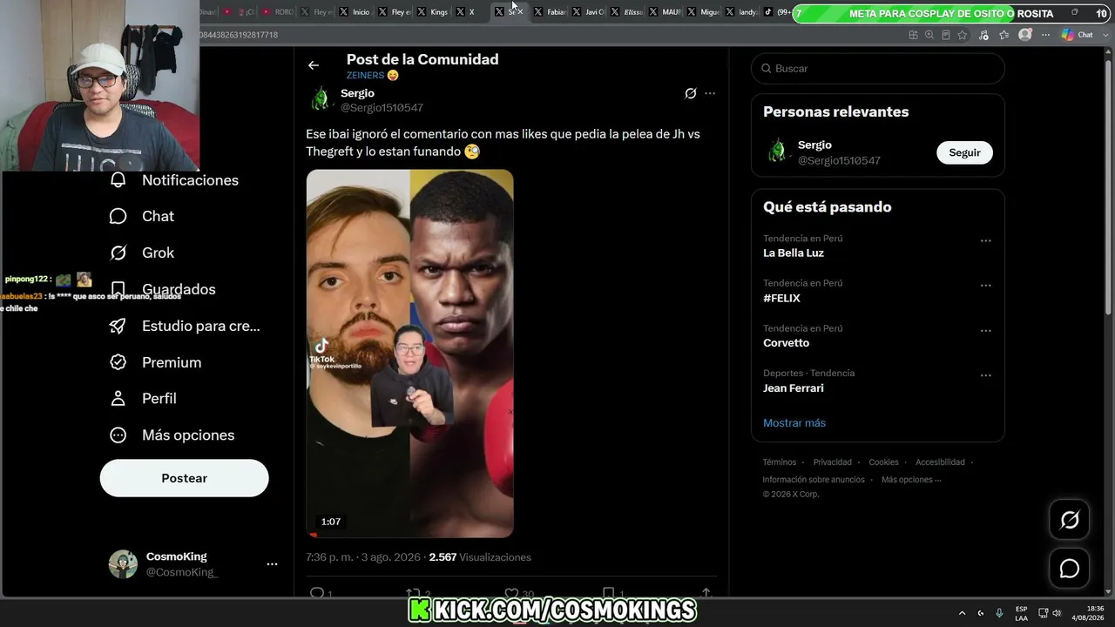The width and height of the screenshot is (1115, 627).
Task: Go back using the arrow beside Post de la Comunidad
Action: [314, 65]
